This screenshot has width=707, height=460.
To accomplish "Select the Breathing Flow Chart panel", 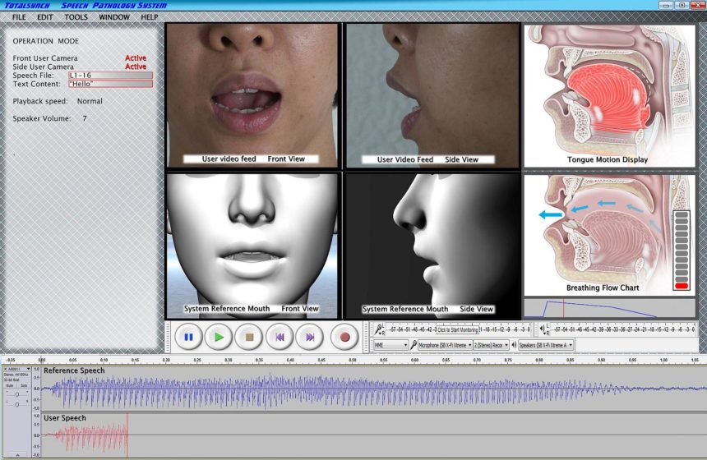I will pos(610,235).
